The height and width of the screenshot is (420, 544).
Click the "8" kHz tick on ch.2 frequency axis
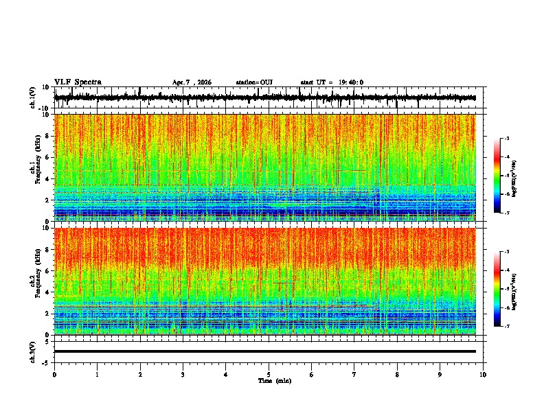47,250
